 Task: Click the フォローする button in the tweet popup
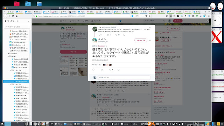[141, 41]
